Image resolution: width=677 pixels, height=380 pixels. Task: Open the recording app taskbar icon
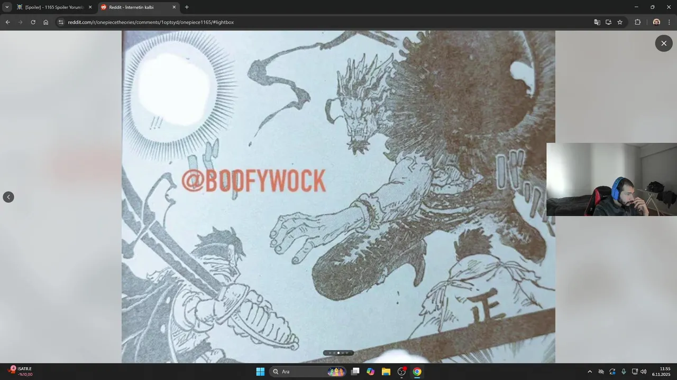pos(401,372)
